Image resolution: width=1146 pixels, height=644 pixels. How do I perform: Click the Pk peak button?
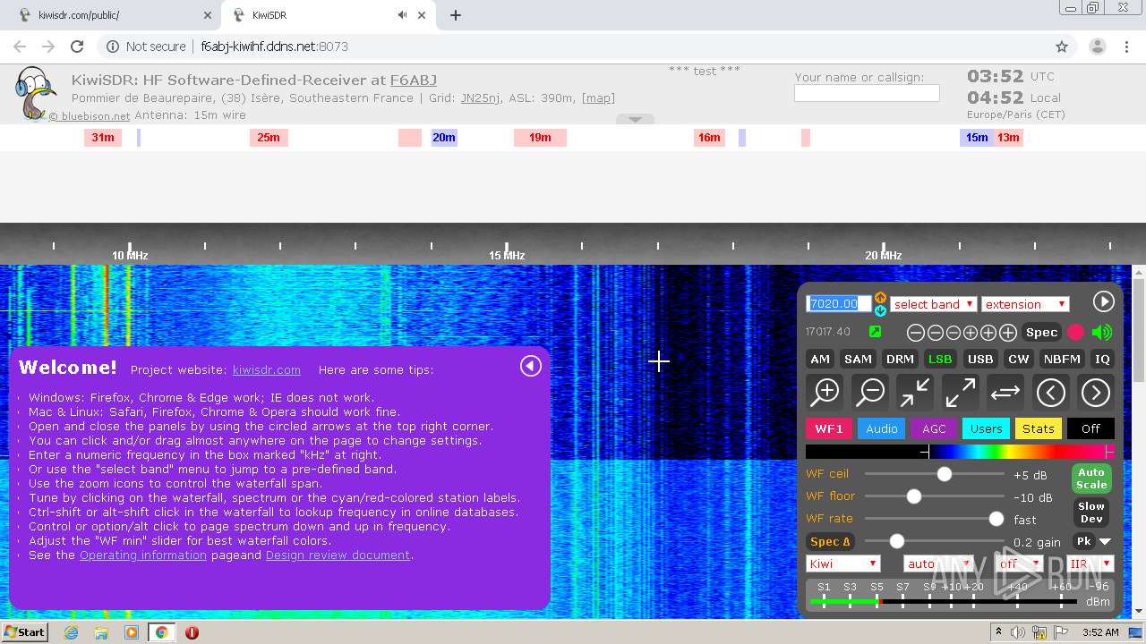(1083, 541)
